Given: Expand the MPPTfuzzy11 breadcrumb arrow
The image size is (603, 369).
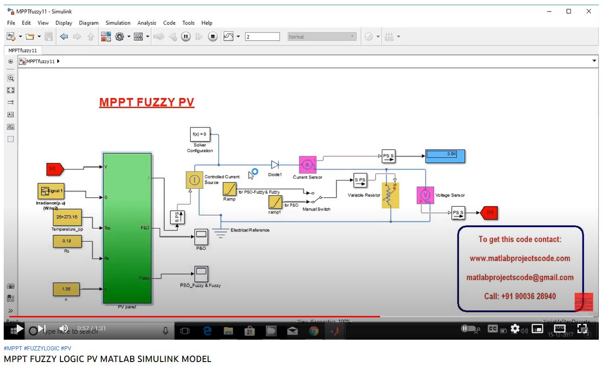Looking at the screenshot, I should (58, 61).
